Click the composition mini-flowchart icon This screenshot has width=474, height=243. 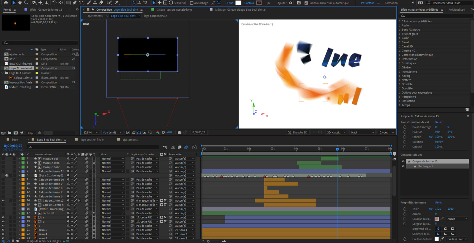[165, 147]
